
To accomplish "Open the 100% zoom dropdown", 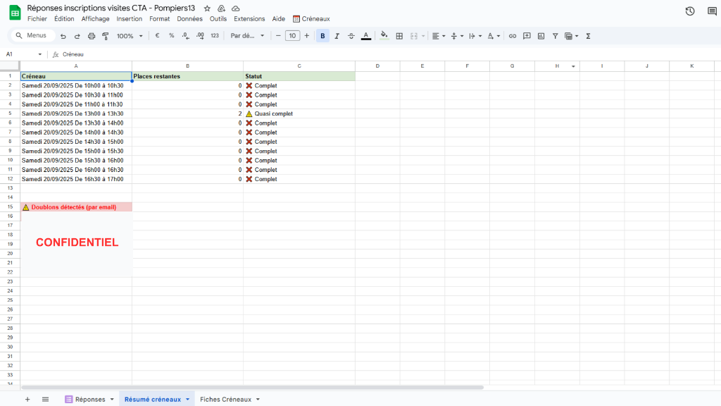I will click(x=130, y=36).
